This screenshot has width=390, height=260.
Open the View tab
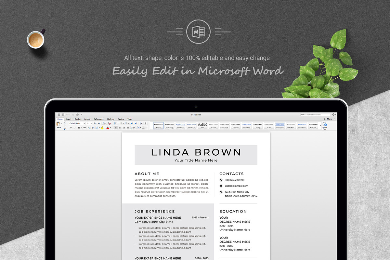(x=130, y=119)
